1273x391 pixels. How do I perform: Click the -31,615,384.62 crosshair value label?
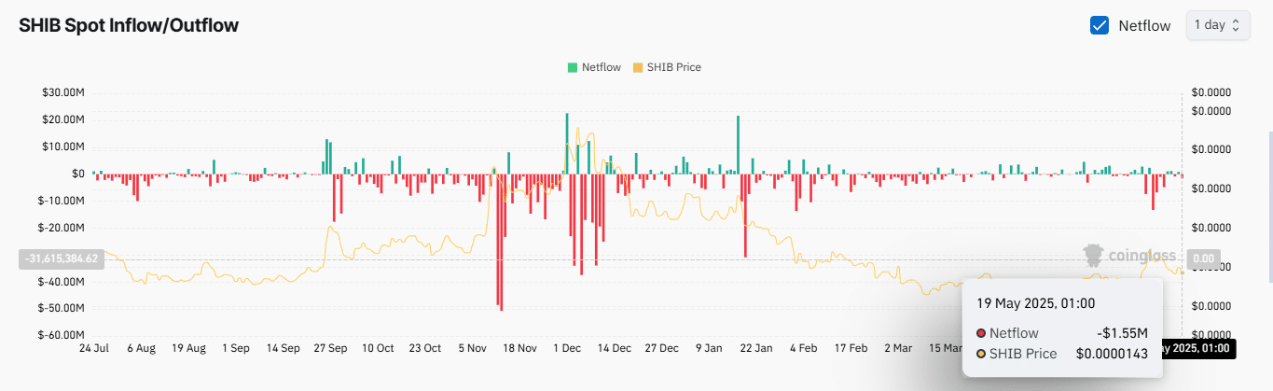pyautogui.click(x=62, y=258)
